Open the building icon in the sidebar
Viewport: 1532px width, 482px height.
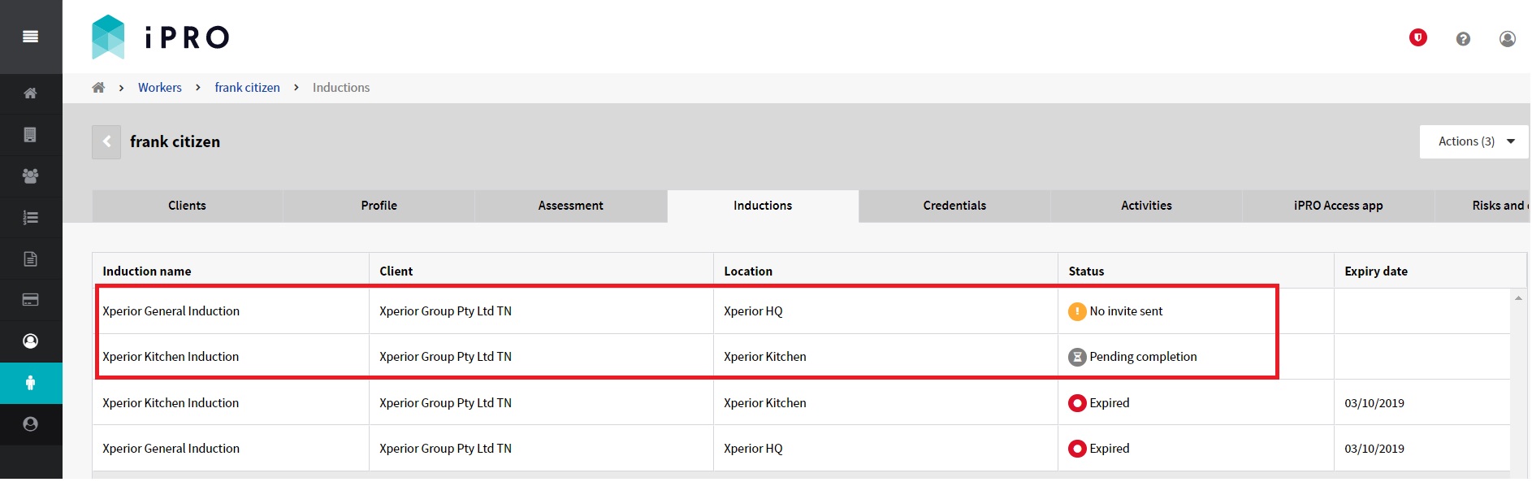click(31, 134)
